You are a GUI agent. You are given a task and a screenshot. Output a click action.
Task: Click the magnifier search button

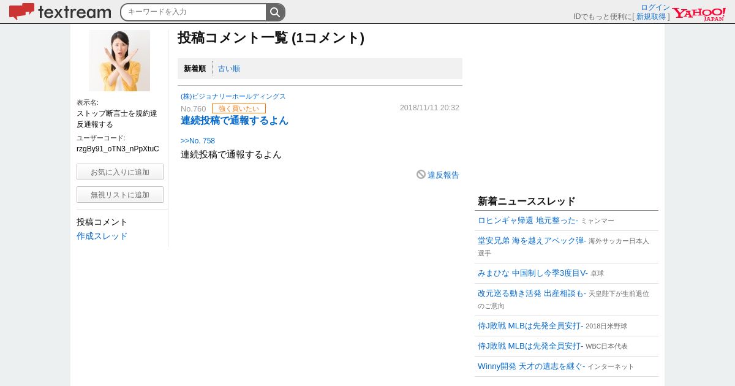click(x=275, y=12)
